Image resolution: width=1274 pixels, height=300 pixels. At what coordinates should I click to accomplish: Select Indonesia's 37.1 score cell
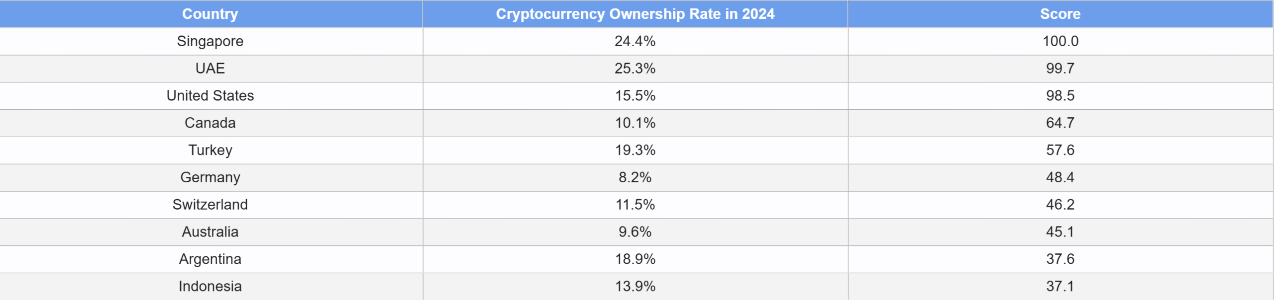[1060, 287]
